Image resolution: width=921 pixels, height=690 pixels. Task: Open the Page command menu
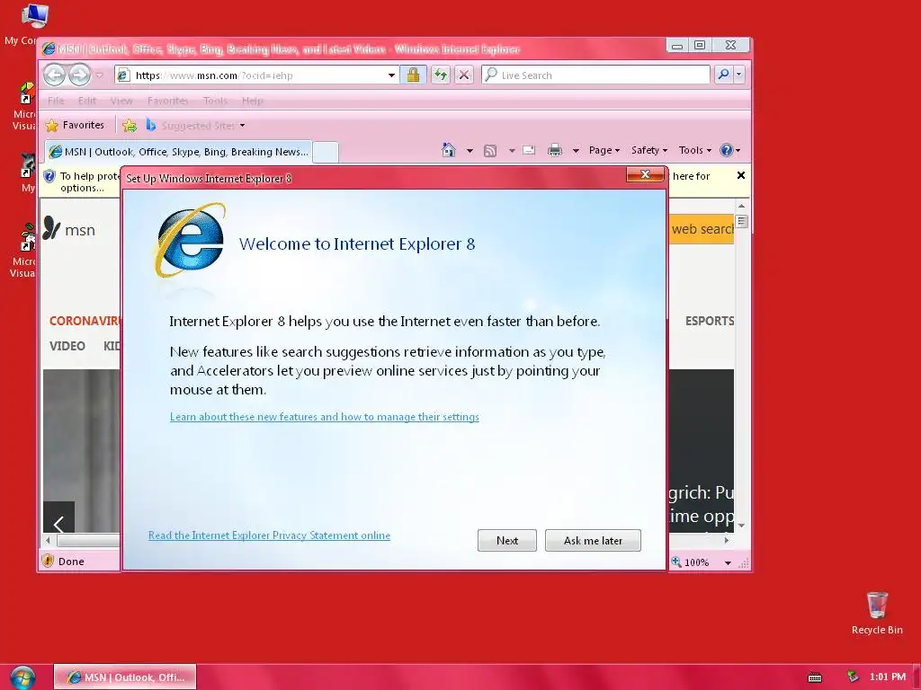click(x=604, y=150)
